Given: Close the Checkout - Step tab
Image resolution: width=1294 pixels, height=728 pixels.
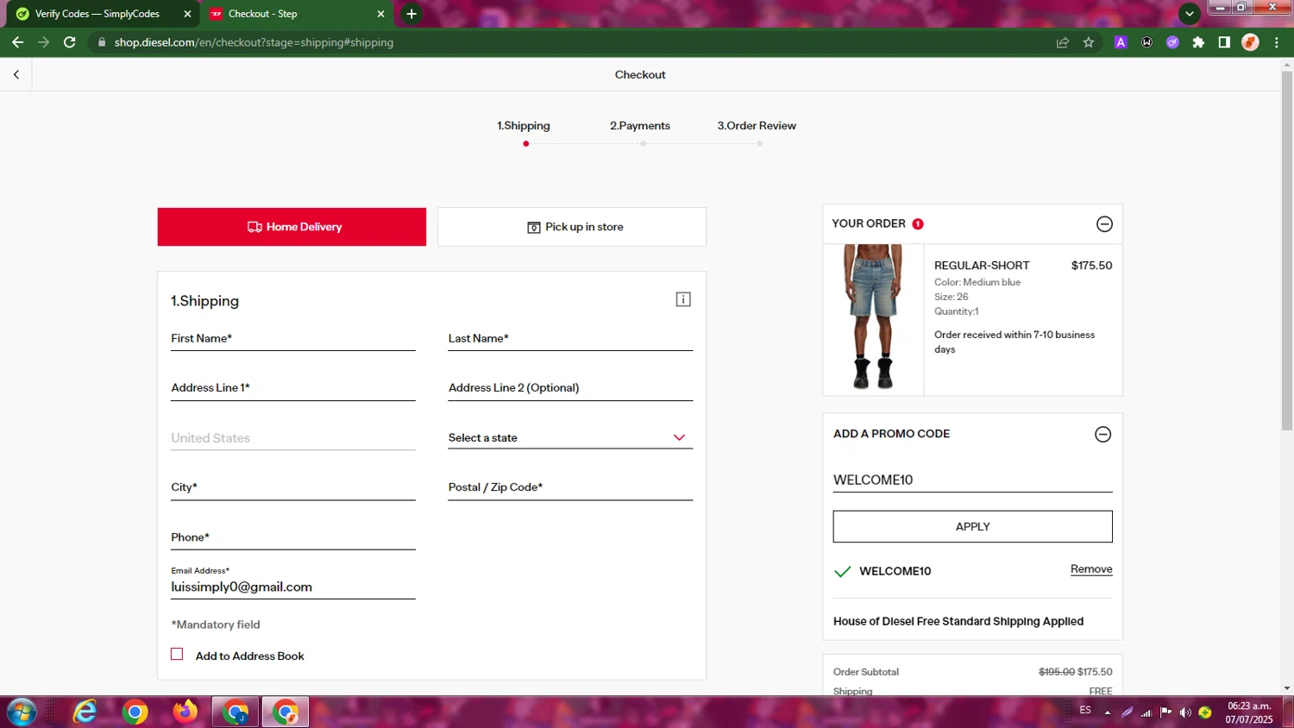Looking at the screenshot, I should (x=380, y=14).
